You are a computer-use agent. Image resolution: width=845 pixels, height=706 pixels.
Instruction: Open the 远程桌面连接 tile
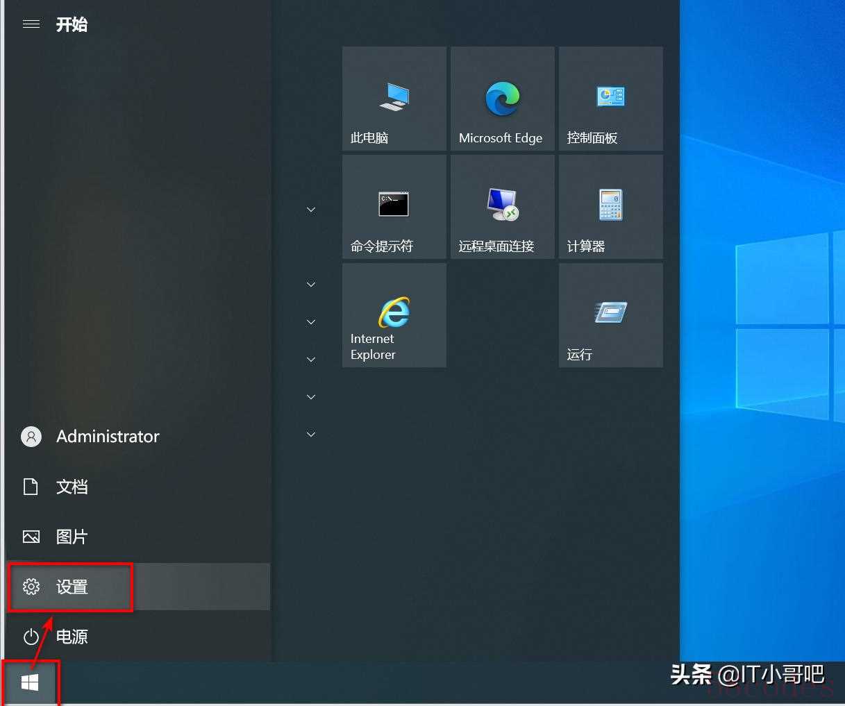[x=502, y=207]
